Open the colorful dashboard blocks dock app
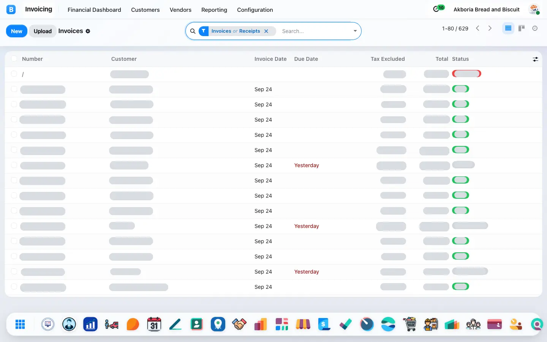This screenshot has height=342, width=547. (282, 324)
